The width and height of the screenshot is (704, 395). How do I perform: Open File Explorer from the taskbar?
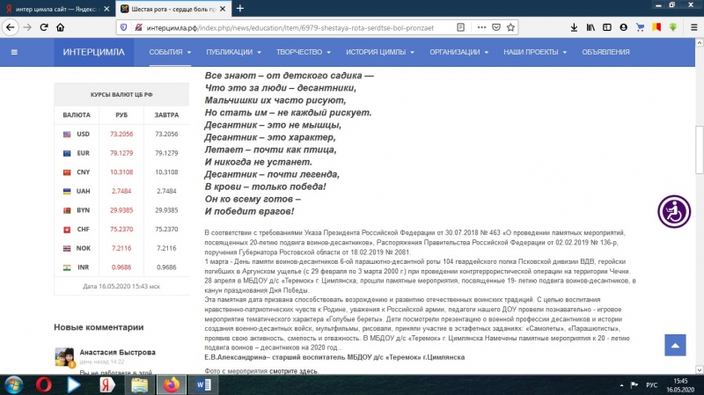[x=139, y=385]
